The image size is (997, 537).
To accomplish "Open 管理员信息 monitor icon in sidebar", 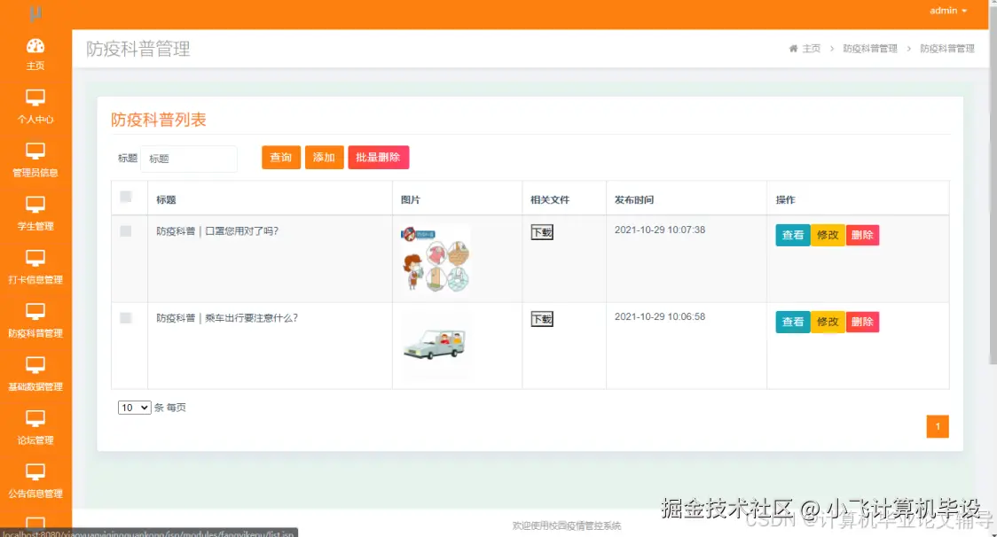I will tap(35, 151).
